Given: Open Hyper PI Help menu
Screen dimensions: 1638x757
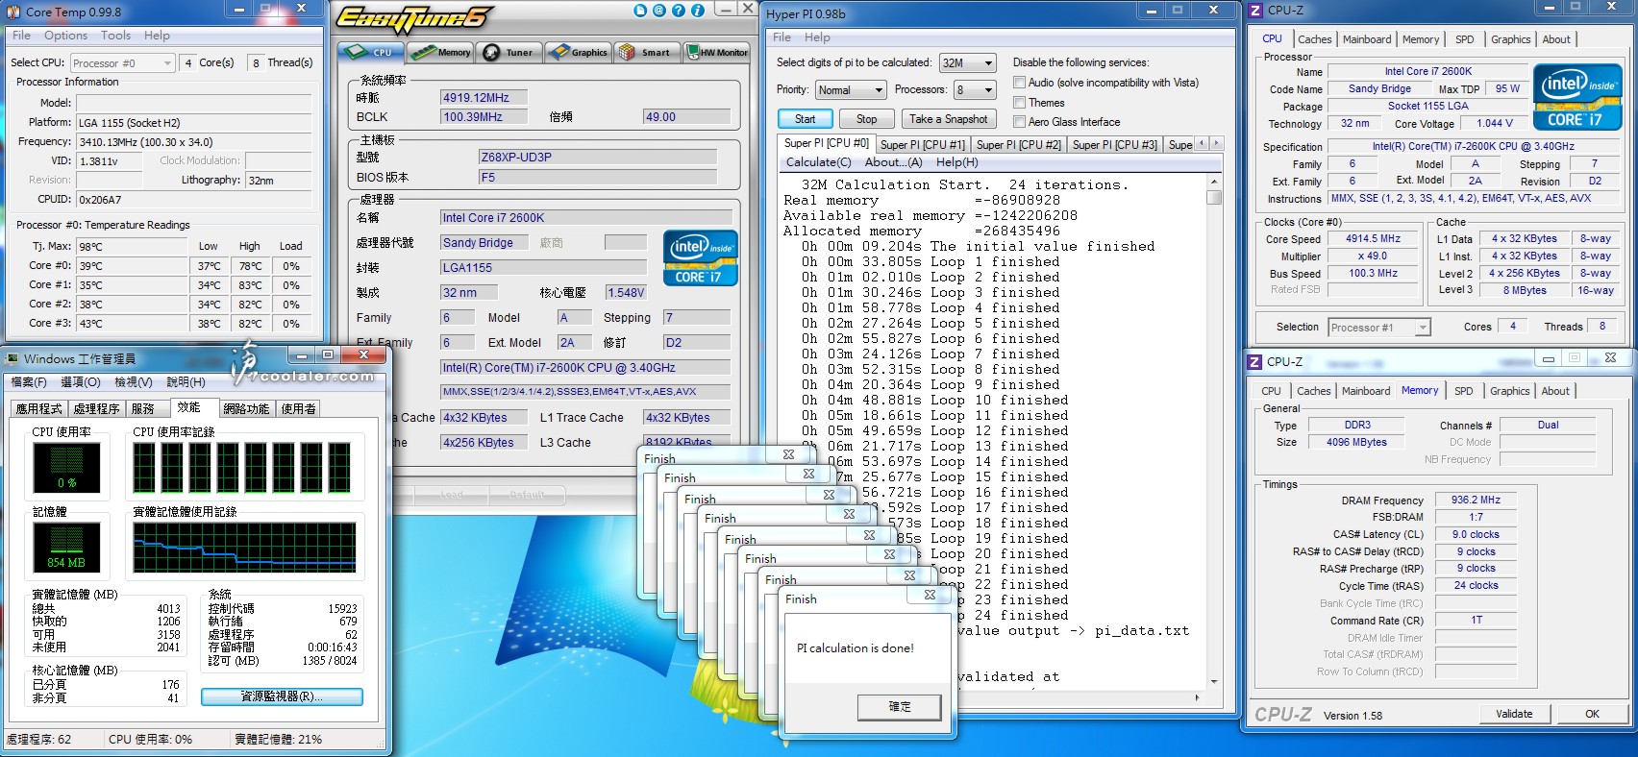Looking at the screenshot, I should click(817, 37).
